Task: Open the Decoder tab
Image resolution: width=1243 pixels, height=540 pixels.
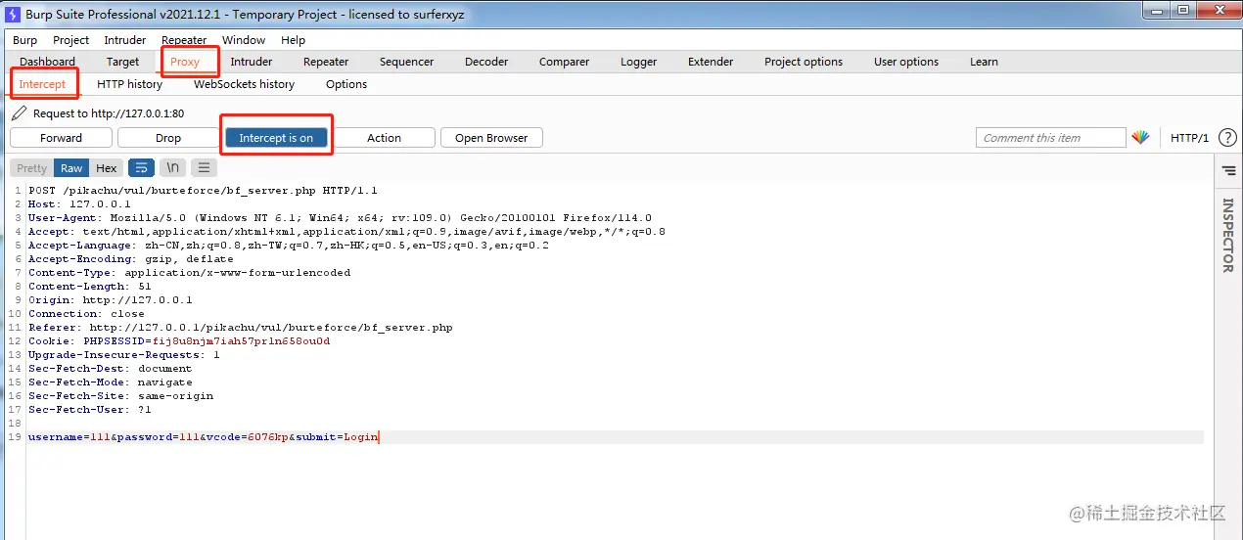Action: [x=486, y=62]
